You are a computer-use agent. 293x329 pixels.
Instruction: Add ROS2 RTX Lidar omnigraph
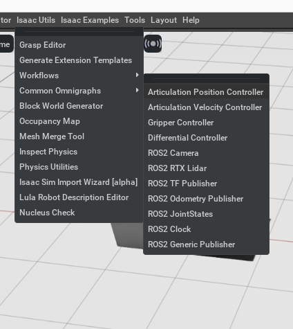tap(206, 168)
